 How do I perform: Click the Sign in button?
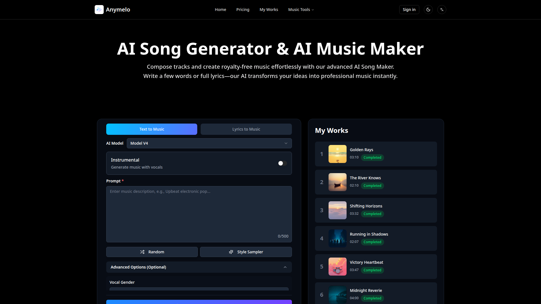409,10
